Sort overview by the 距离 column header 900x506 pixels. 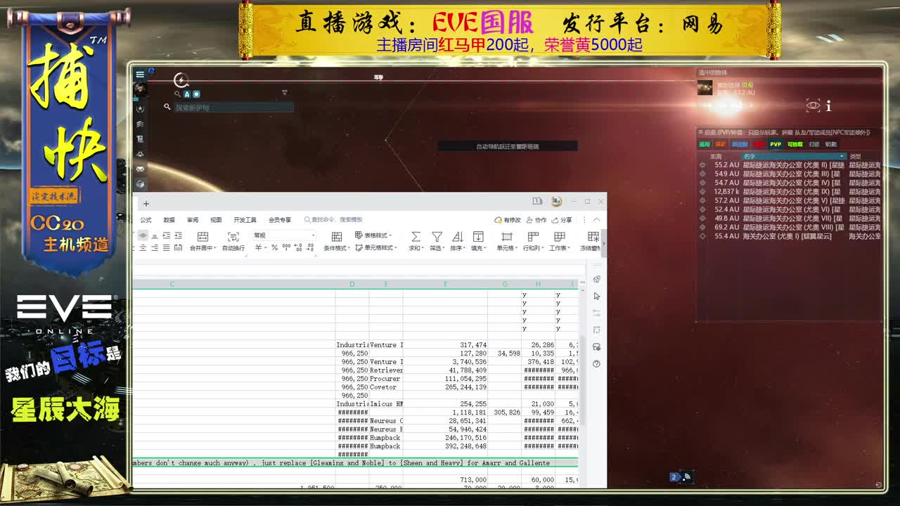(x=716, y=156)
